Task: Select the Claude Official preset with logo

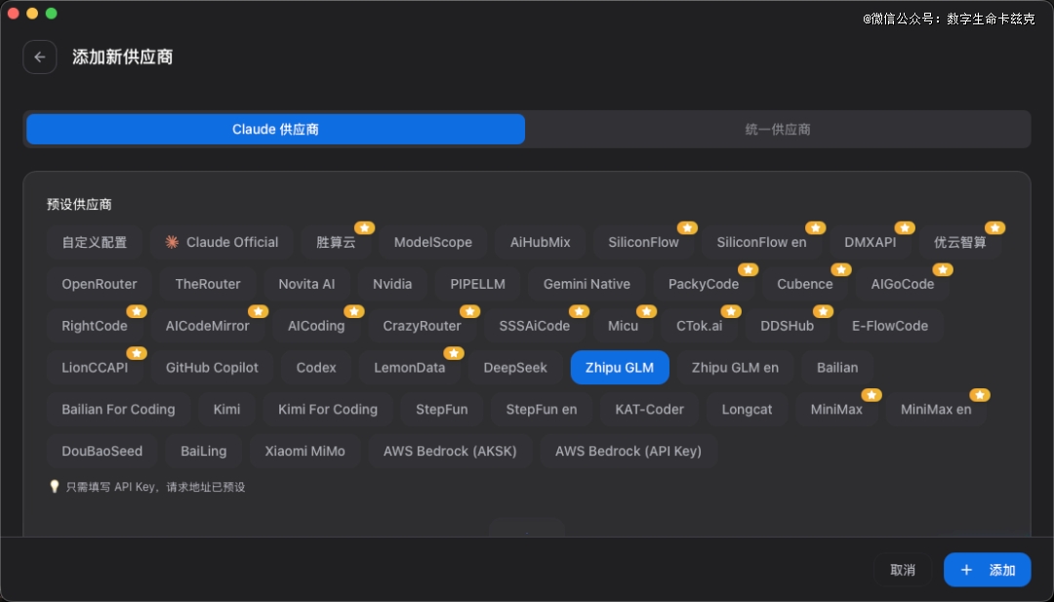Action: click(x=223, y=242)
